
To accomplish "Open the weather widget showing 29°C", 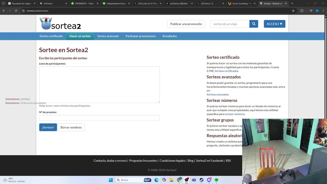I will 14,180.
